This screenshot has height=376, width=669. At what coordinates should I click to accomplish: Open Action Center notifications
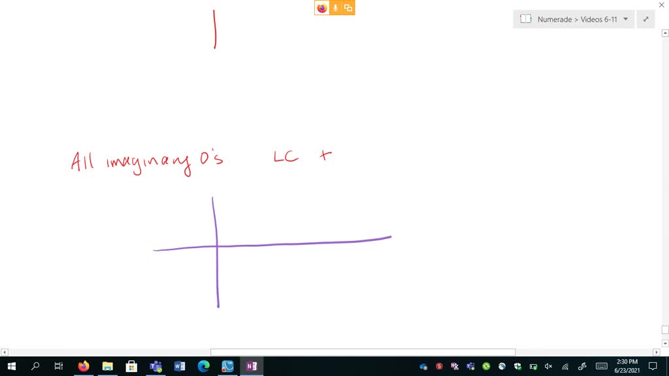pos(653,367)
